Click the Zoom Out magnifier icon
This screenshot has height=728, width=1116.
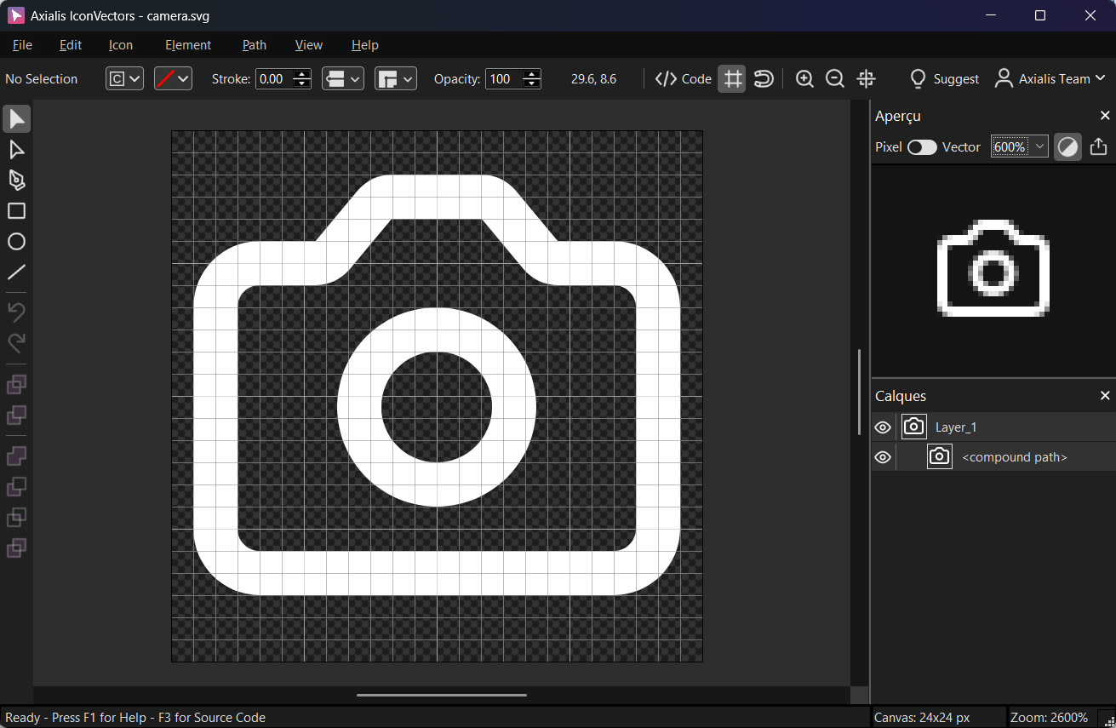[x=835, y=79]
